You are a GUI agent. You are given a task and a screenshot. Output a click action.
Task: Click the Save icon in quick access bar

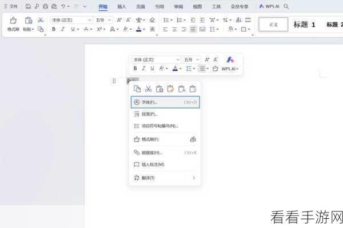[28, 6]
